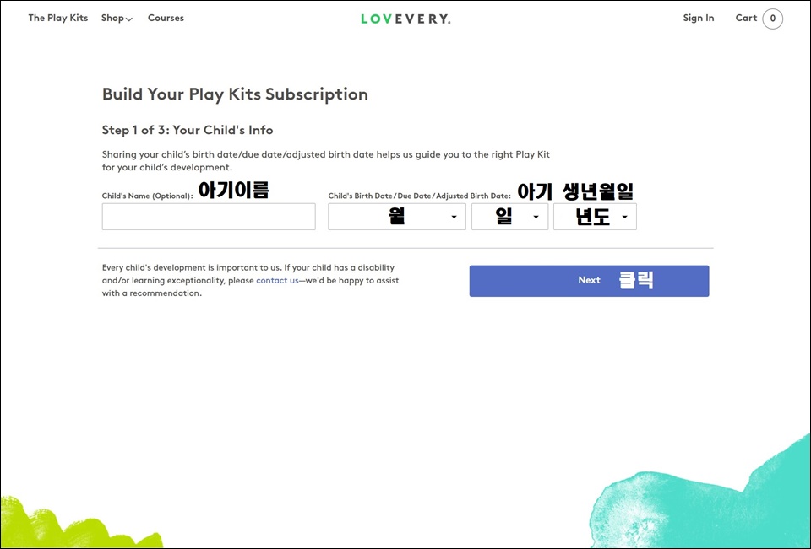Screen dimensions: 811x549
Task: View the Cart
Action: point(746,18)
